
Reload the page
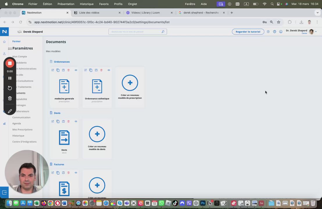[21, 22]
